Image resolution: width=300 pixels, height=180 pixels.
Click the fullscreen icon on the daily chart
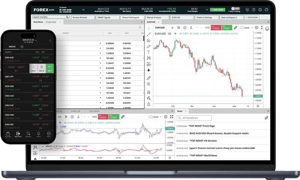[262, 28]
